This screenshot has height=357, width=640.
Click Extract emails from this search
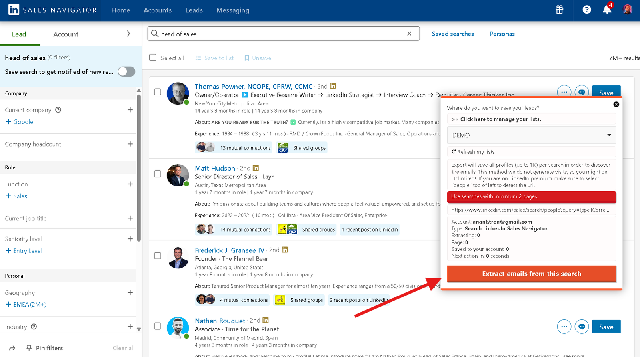coord(532,274)
